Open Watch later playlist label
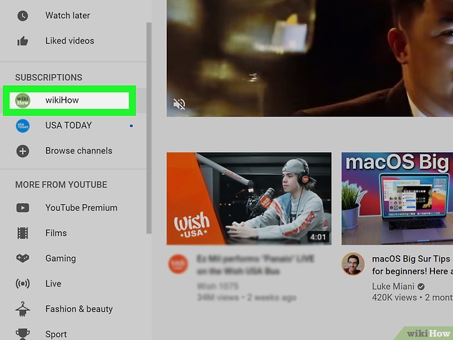Viewport: 453px width, 340px height. point(68,16)
